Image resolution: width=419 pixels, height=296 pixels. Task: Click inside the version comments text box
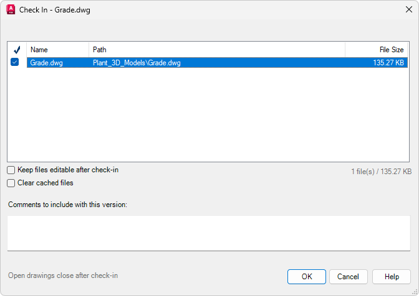coord(209,233)
